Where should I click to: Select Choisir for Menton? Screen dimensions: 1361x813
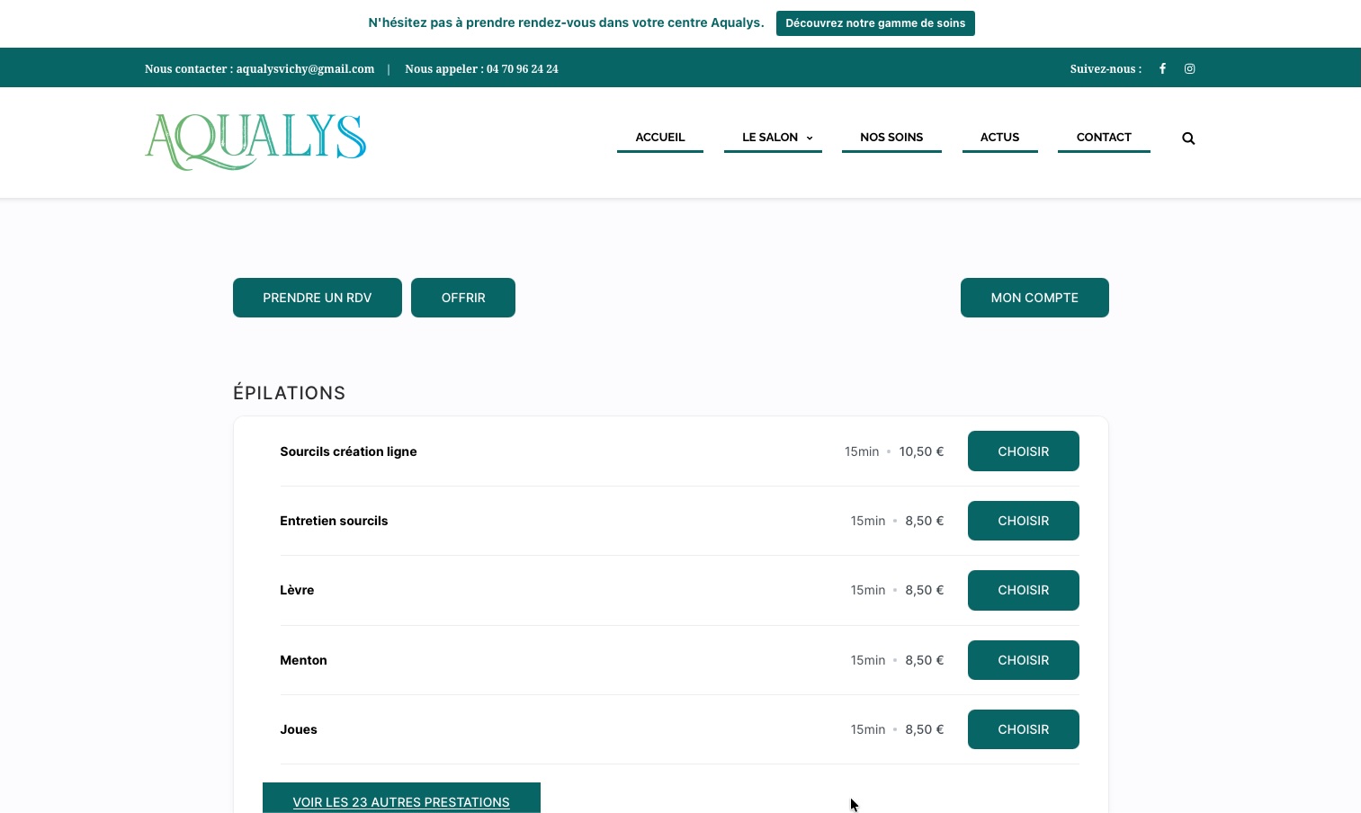(1023, 660)
